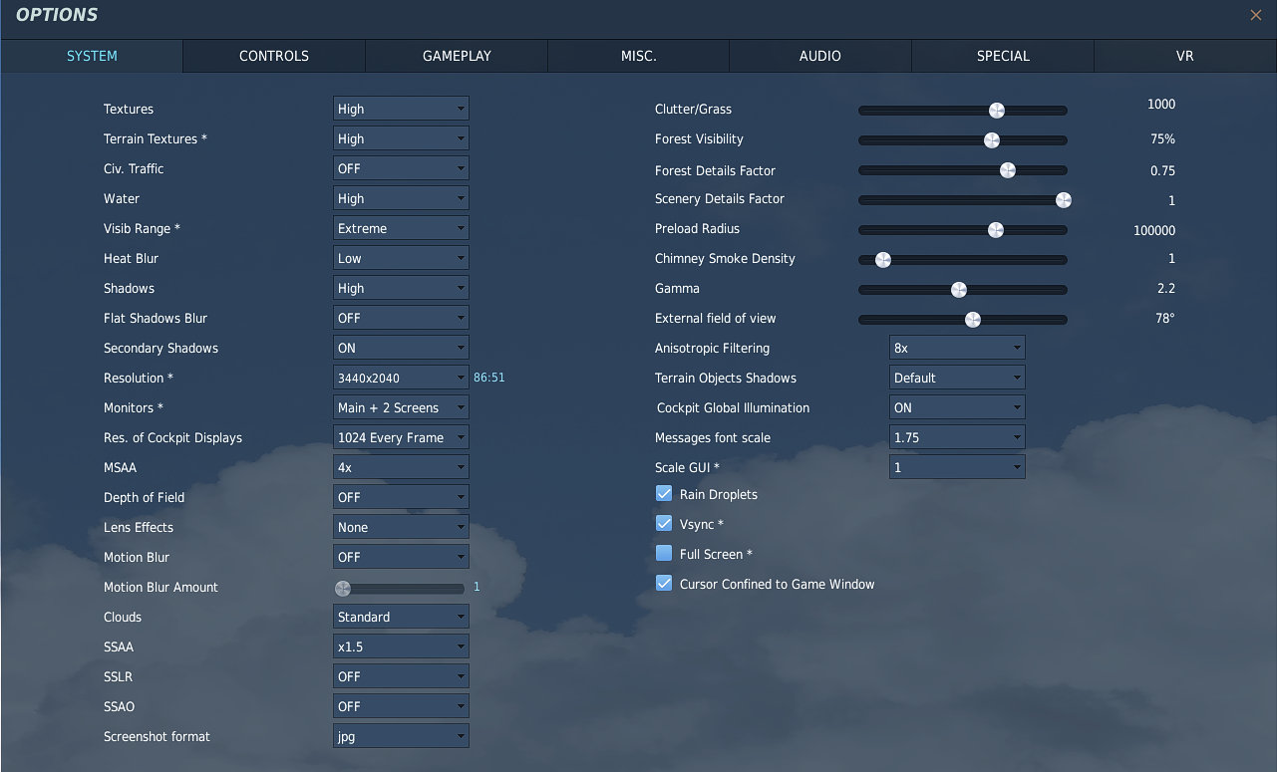The width and height of the screenshot is (1277, 772).
Task: Open the Heat Blur dropdown
Action: (x=401, y=258)
